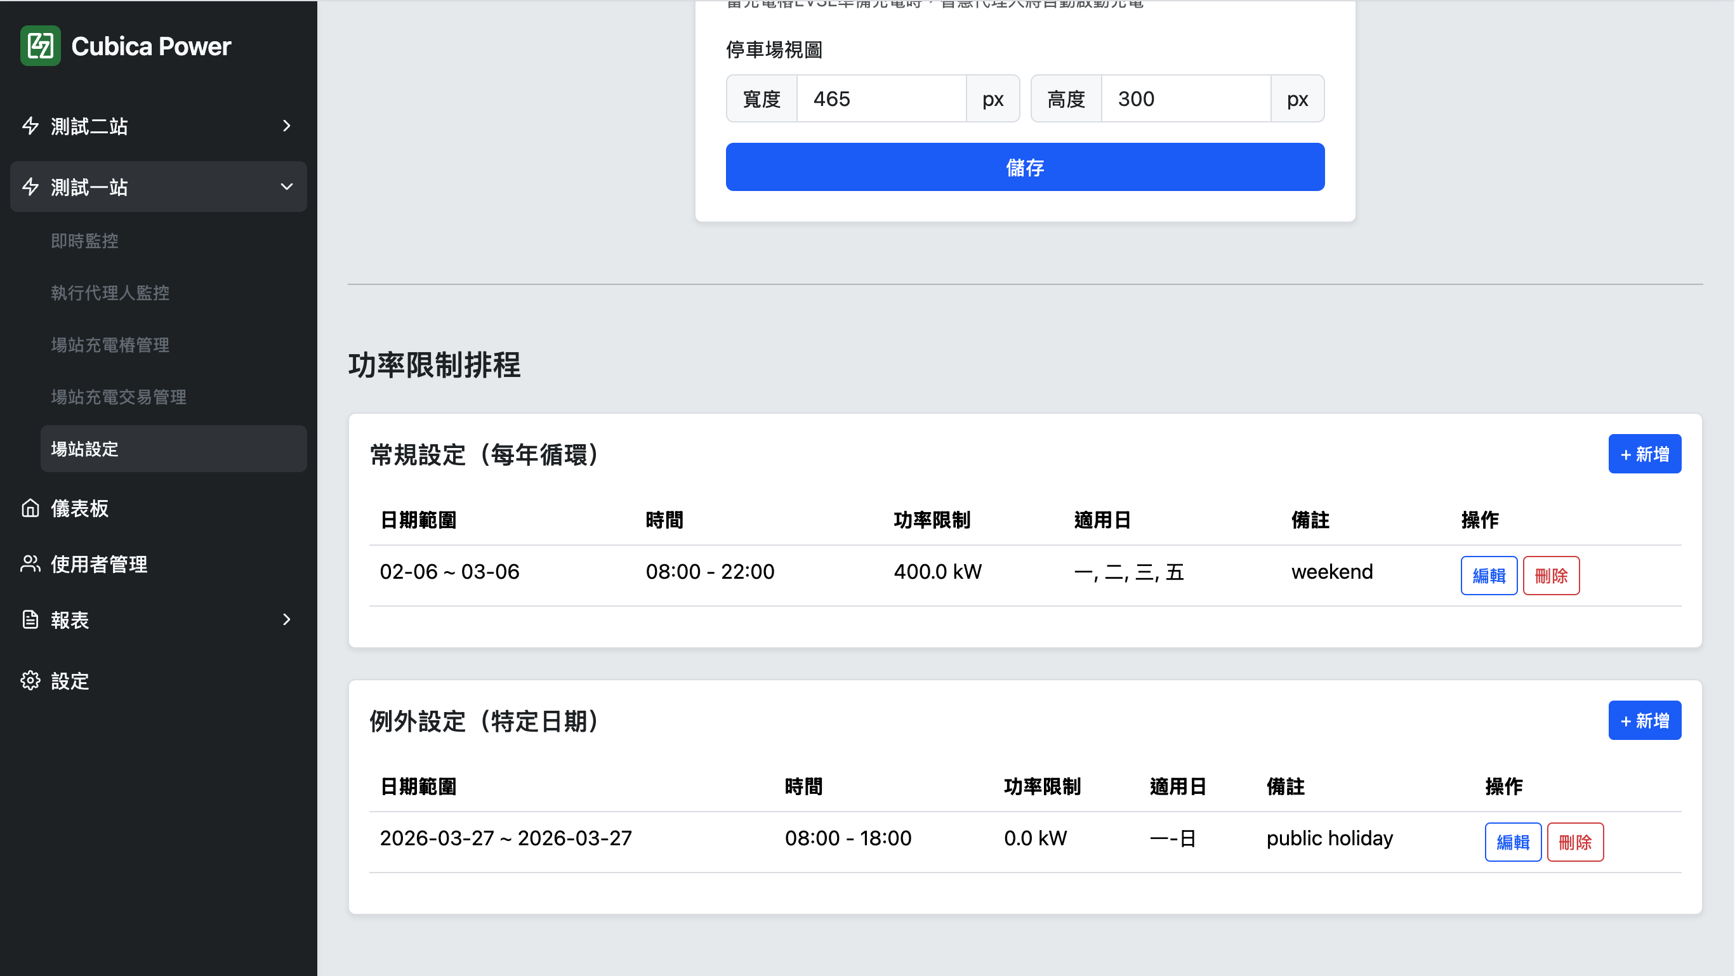Click the lightning icon beside 測試二站
Viewport: 1735px width, 976px height.
point(30,126)
